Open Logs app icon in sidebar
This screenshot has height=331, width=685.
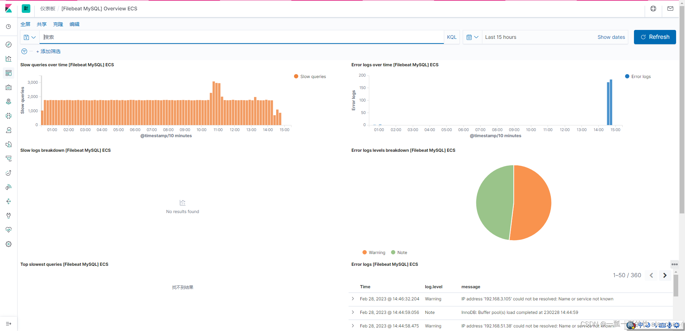click(x=9, y=144)
